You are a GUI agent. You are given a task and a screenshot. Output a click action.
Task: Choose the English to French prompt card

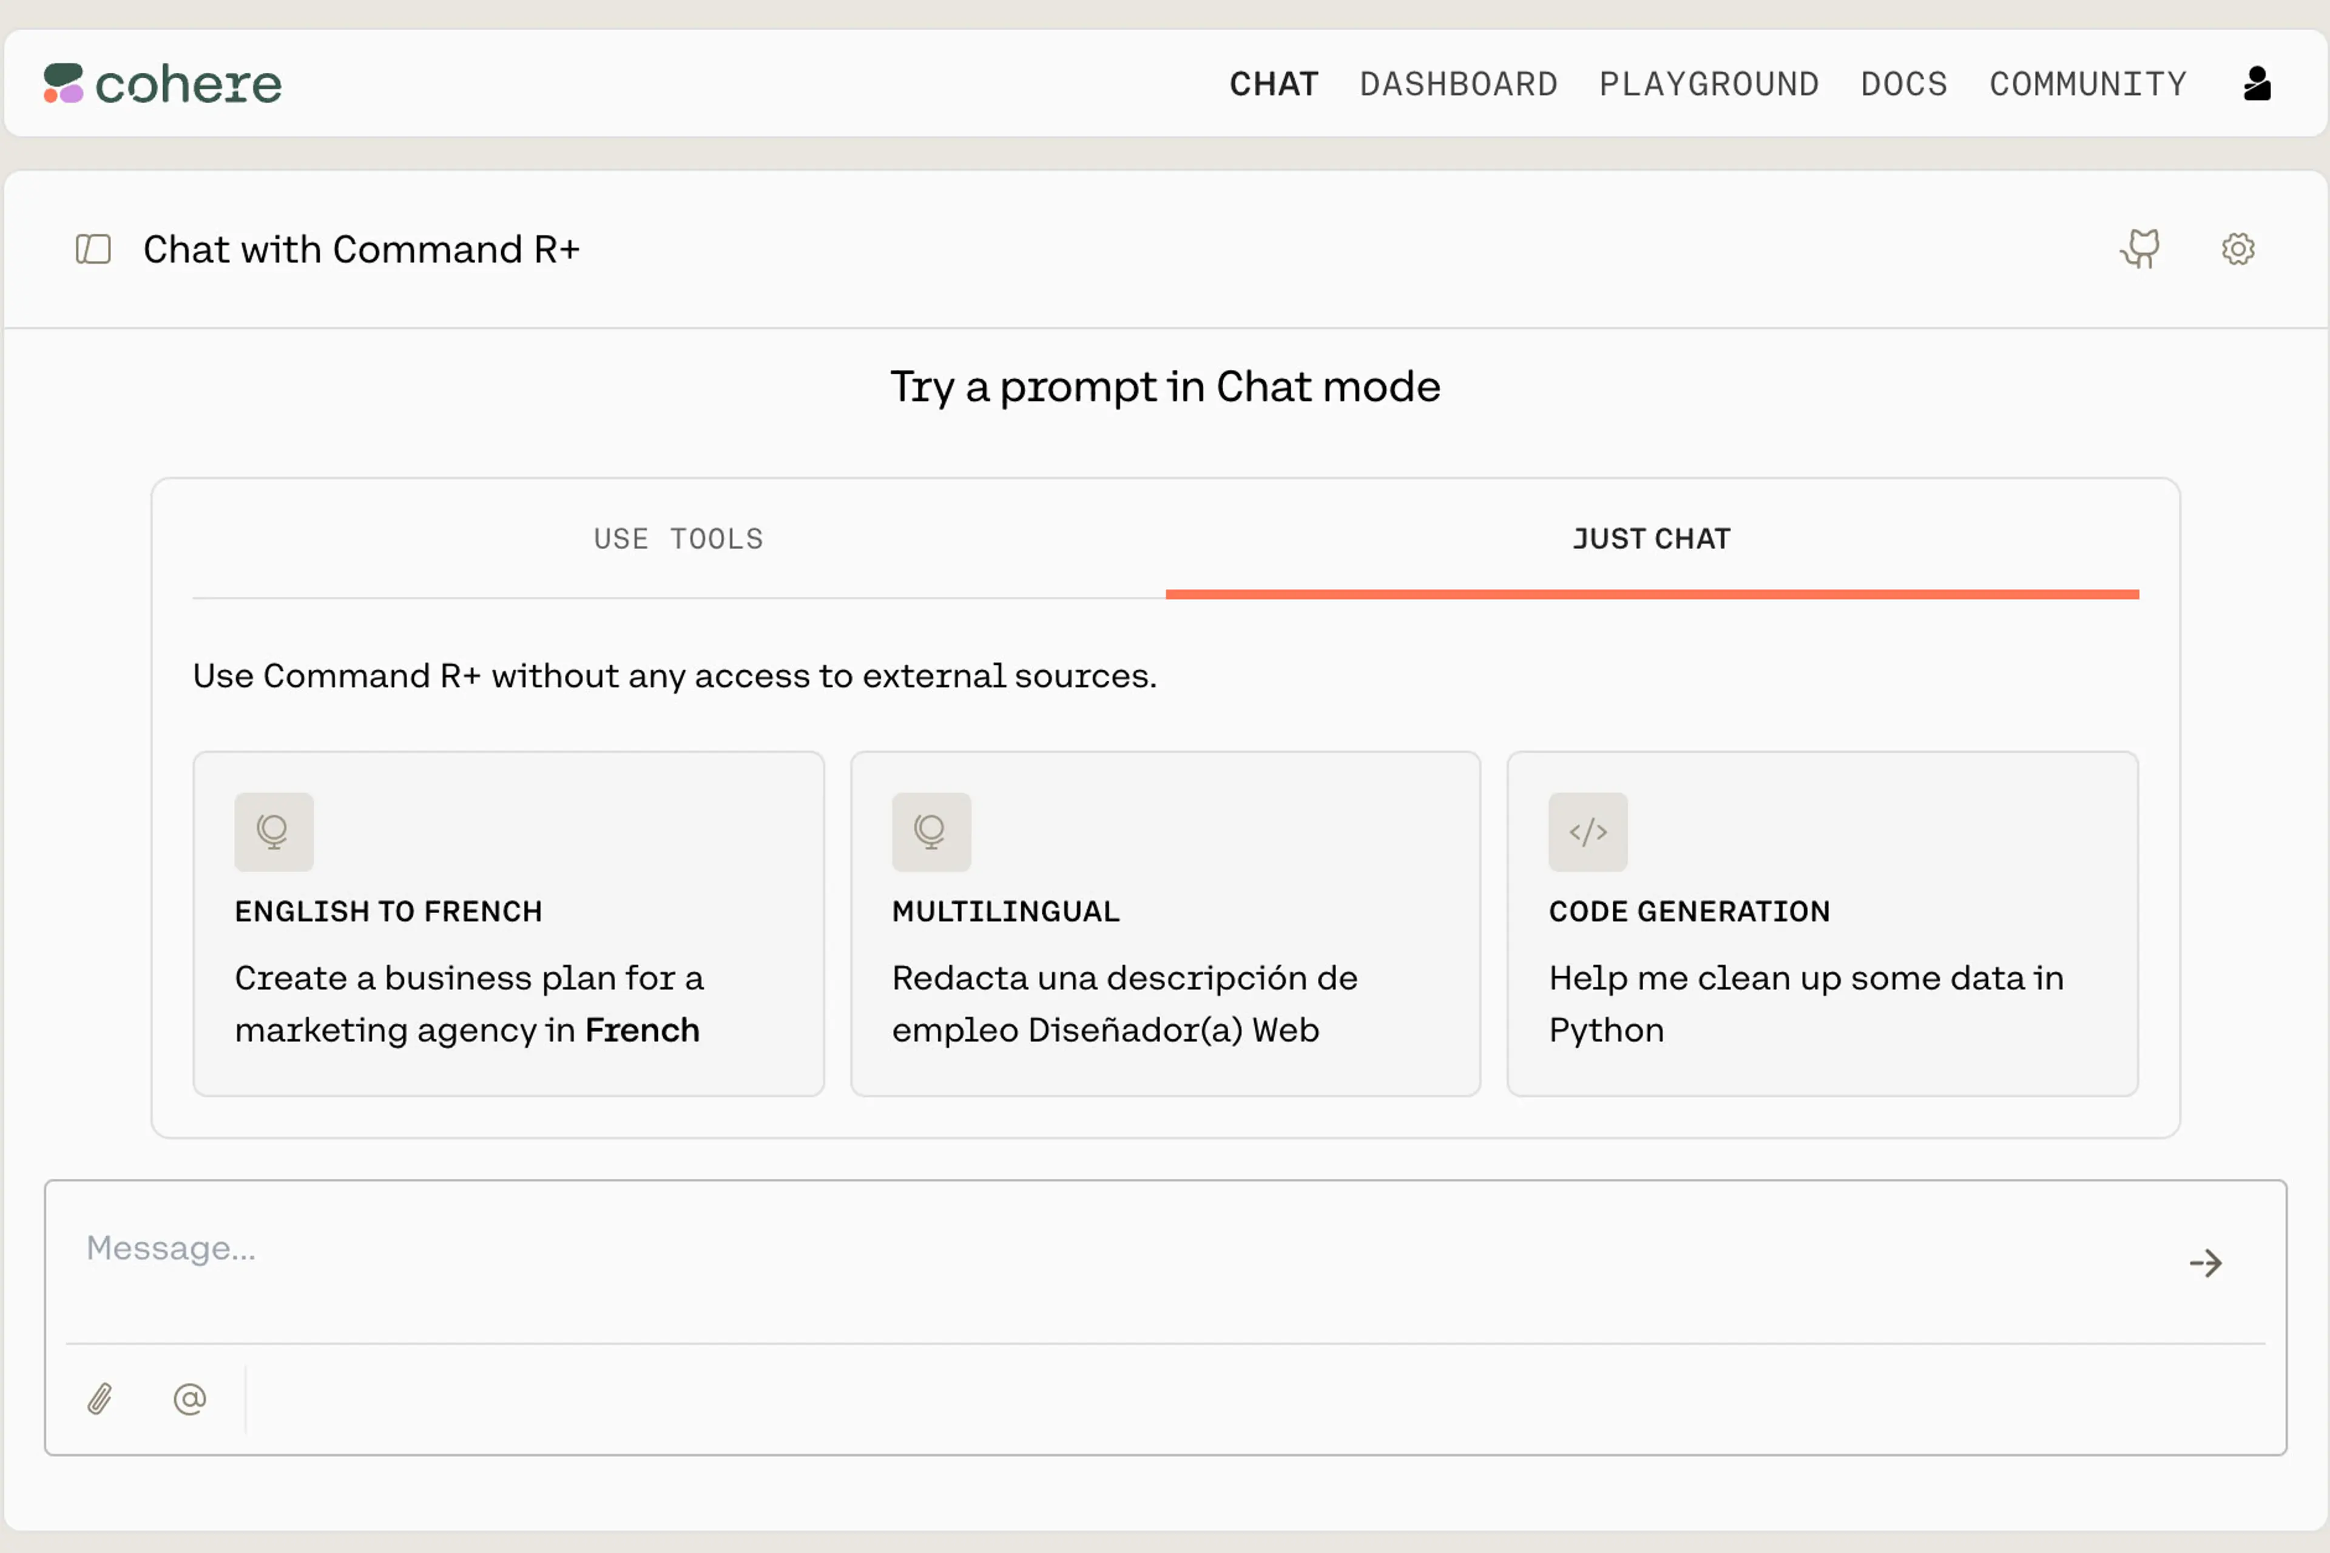click(509, 924)
